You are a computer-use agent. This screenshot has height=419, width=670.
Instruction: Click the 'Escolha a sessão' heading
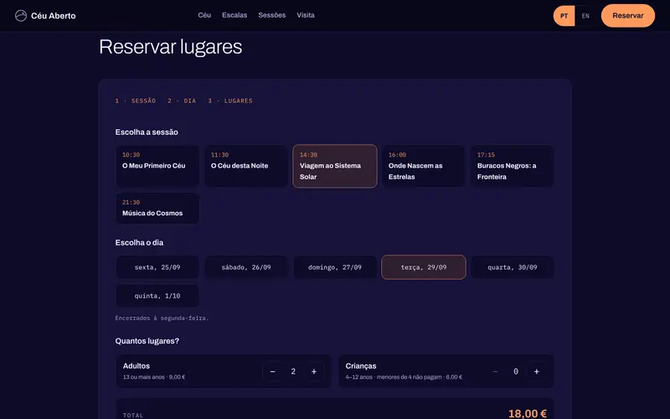click(147, 132)
